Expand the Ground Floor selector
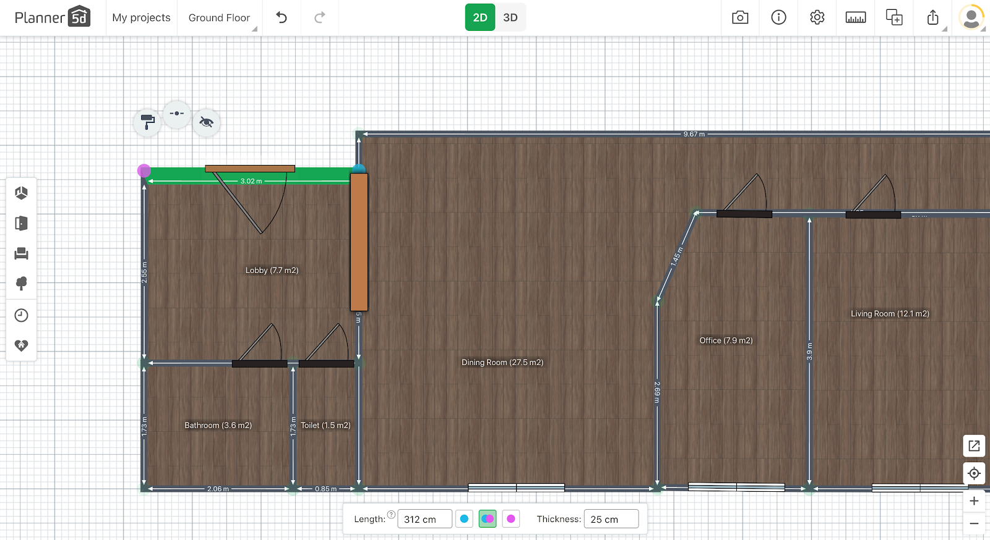 coord(219,18)
